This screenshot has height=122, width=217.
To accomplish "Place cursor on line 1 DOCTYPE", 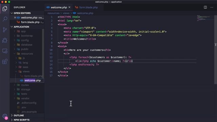I will (66, 17).
